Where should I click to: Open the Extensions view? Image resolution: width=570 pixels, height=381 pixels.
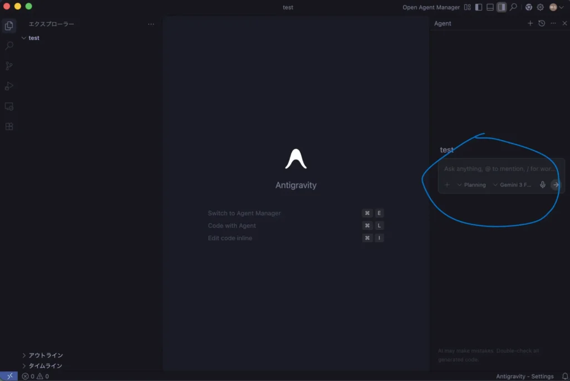click(9, 126)
